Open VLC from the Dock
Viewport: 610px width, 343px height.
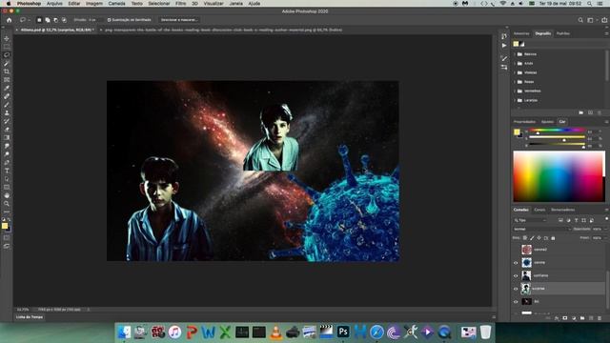(275, 332)
